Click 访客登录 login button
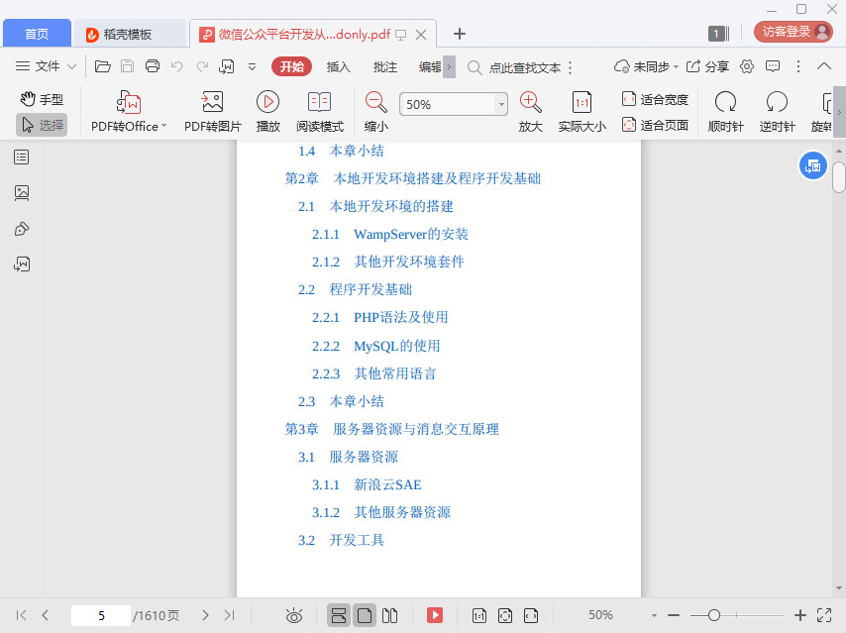Image resolution: width=846 pixels, height=633 pixels. click(x=793, y=32)
